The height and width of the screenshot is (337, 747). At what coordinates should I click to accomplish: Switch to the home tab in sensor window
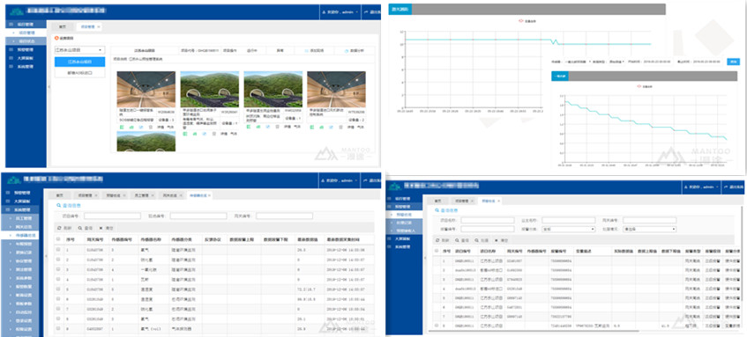(60, 195)
